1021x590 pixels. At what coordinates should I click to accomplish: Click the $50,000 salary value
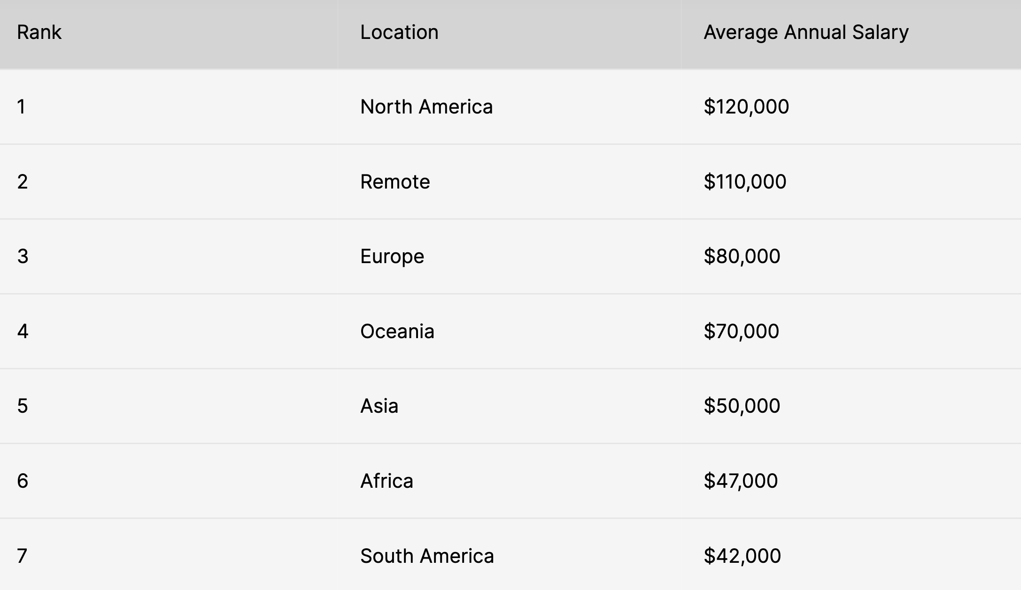[x=742, y=406]
